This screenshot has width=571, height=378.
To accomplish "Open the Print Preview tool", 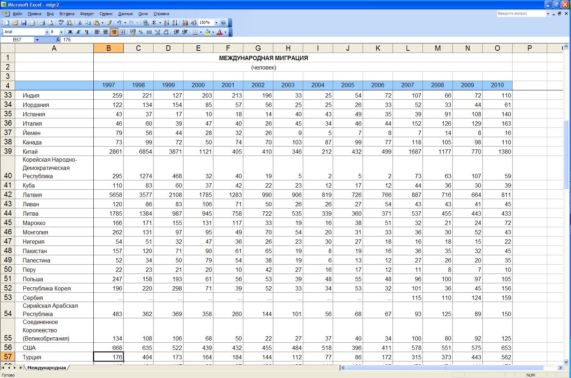I will (51, 23).
